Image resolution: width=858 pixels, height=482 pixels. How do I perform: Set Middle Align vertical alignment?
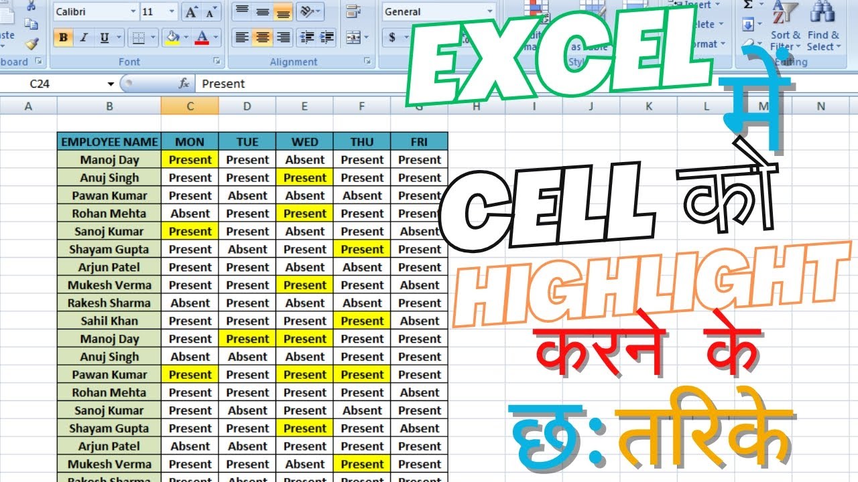coord(263,11)
